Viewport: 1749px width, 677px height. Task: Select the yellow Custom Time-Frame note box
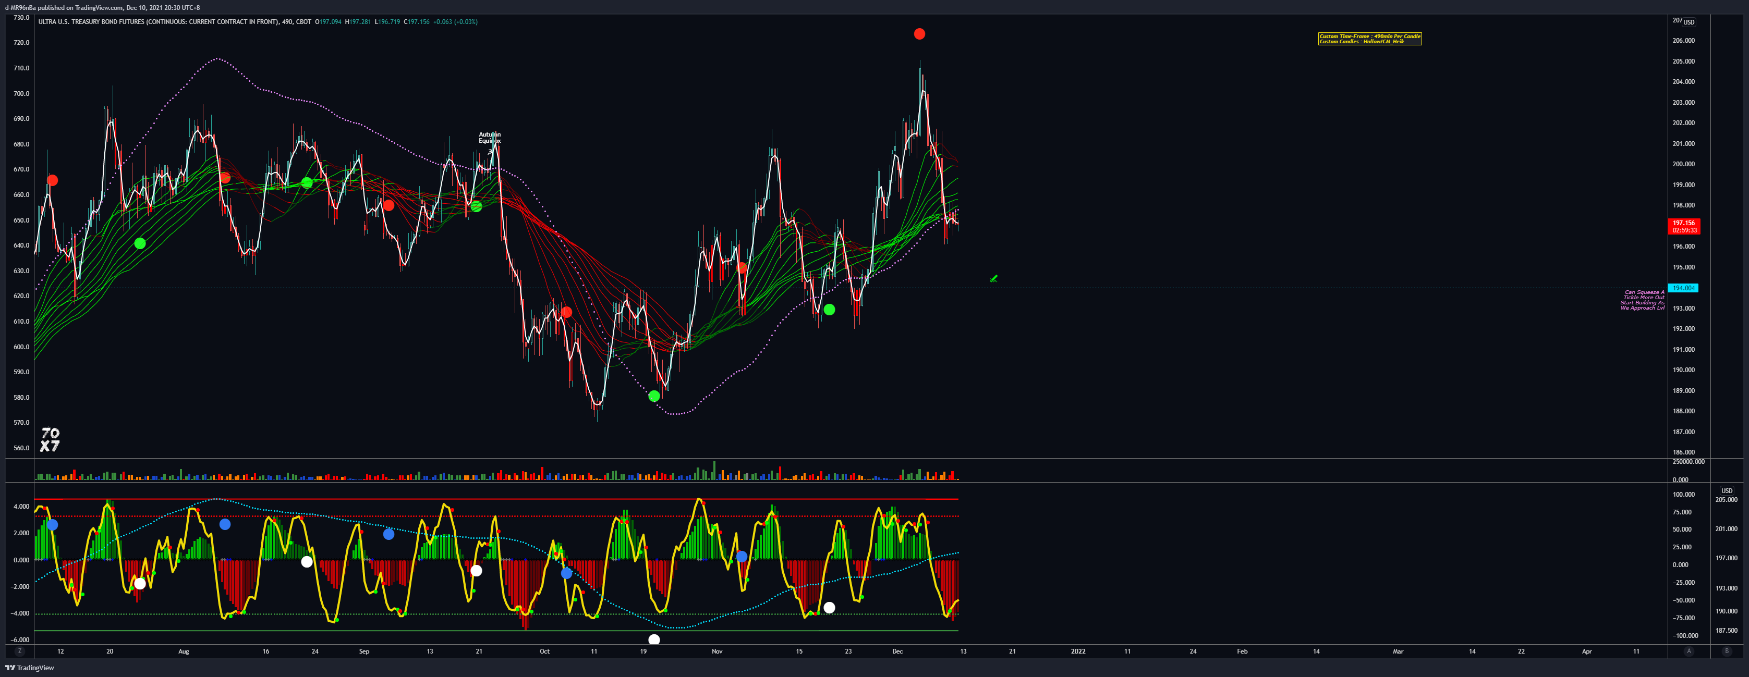(x=1369, y=39)
